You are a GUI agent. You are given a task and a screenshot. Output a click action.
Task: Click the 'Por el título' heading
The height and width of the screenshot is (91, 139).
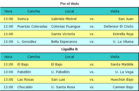pos(70,4)
